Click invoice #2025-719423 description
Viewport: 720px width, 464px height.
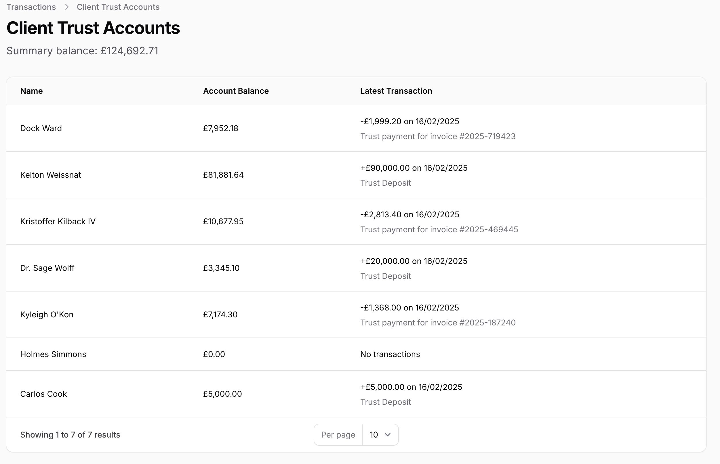click(x=438, y=137)
